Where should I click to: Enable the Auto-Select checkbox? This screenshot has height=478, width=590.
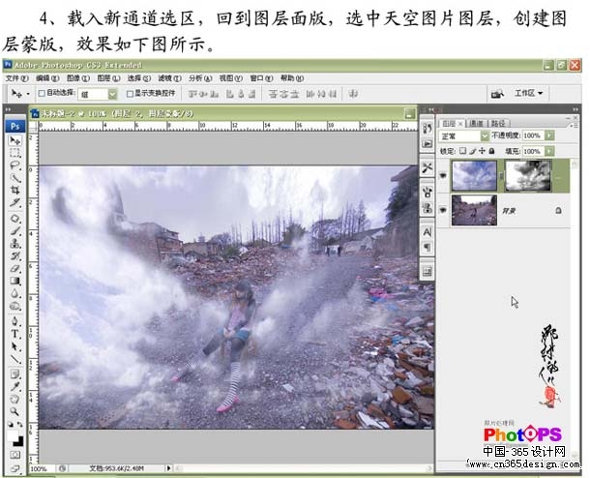pyautogui.click(x=43, y=93)
